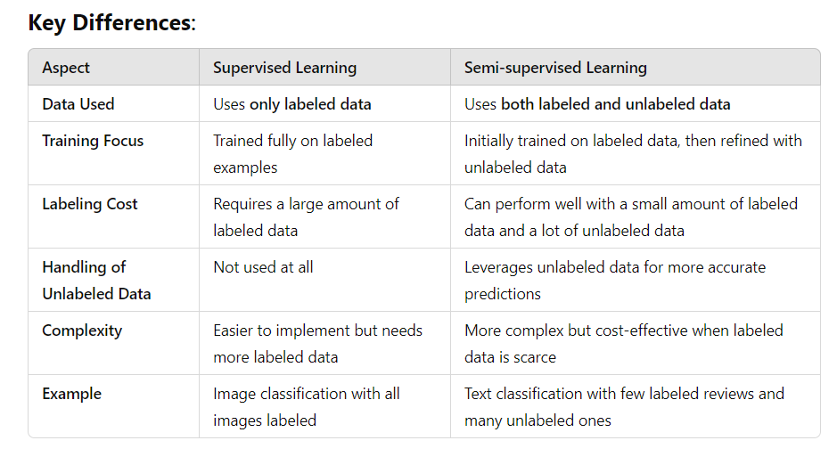837x457 pixels.
Task: Click the Supervised Learning column header
Action: click(284, 68)
